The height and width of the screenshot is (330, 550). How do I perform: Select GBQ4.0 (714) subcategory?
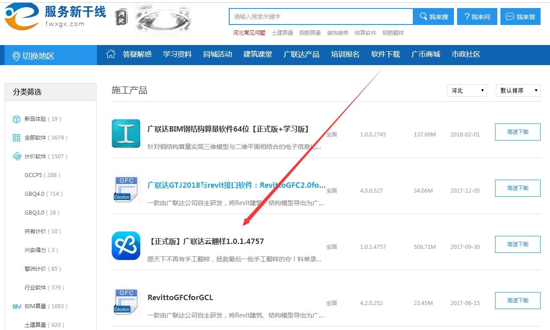pos(44,194)
